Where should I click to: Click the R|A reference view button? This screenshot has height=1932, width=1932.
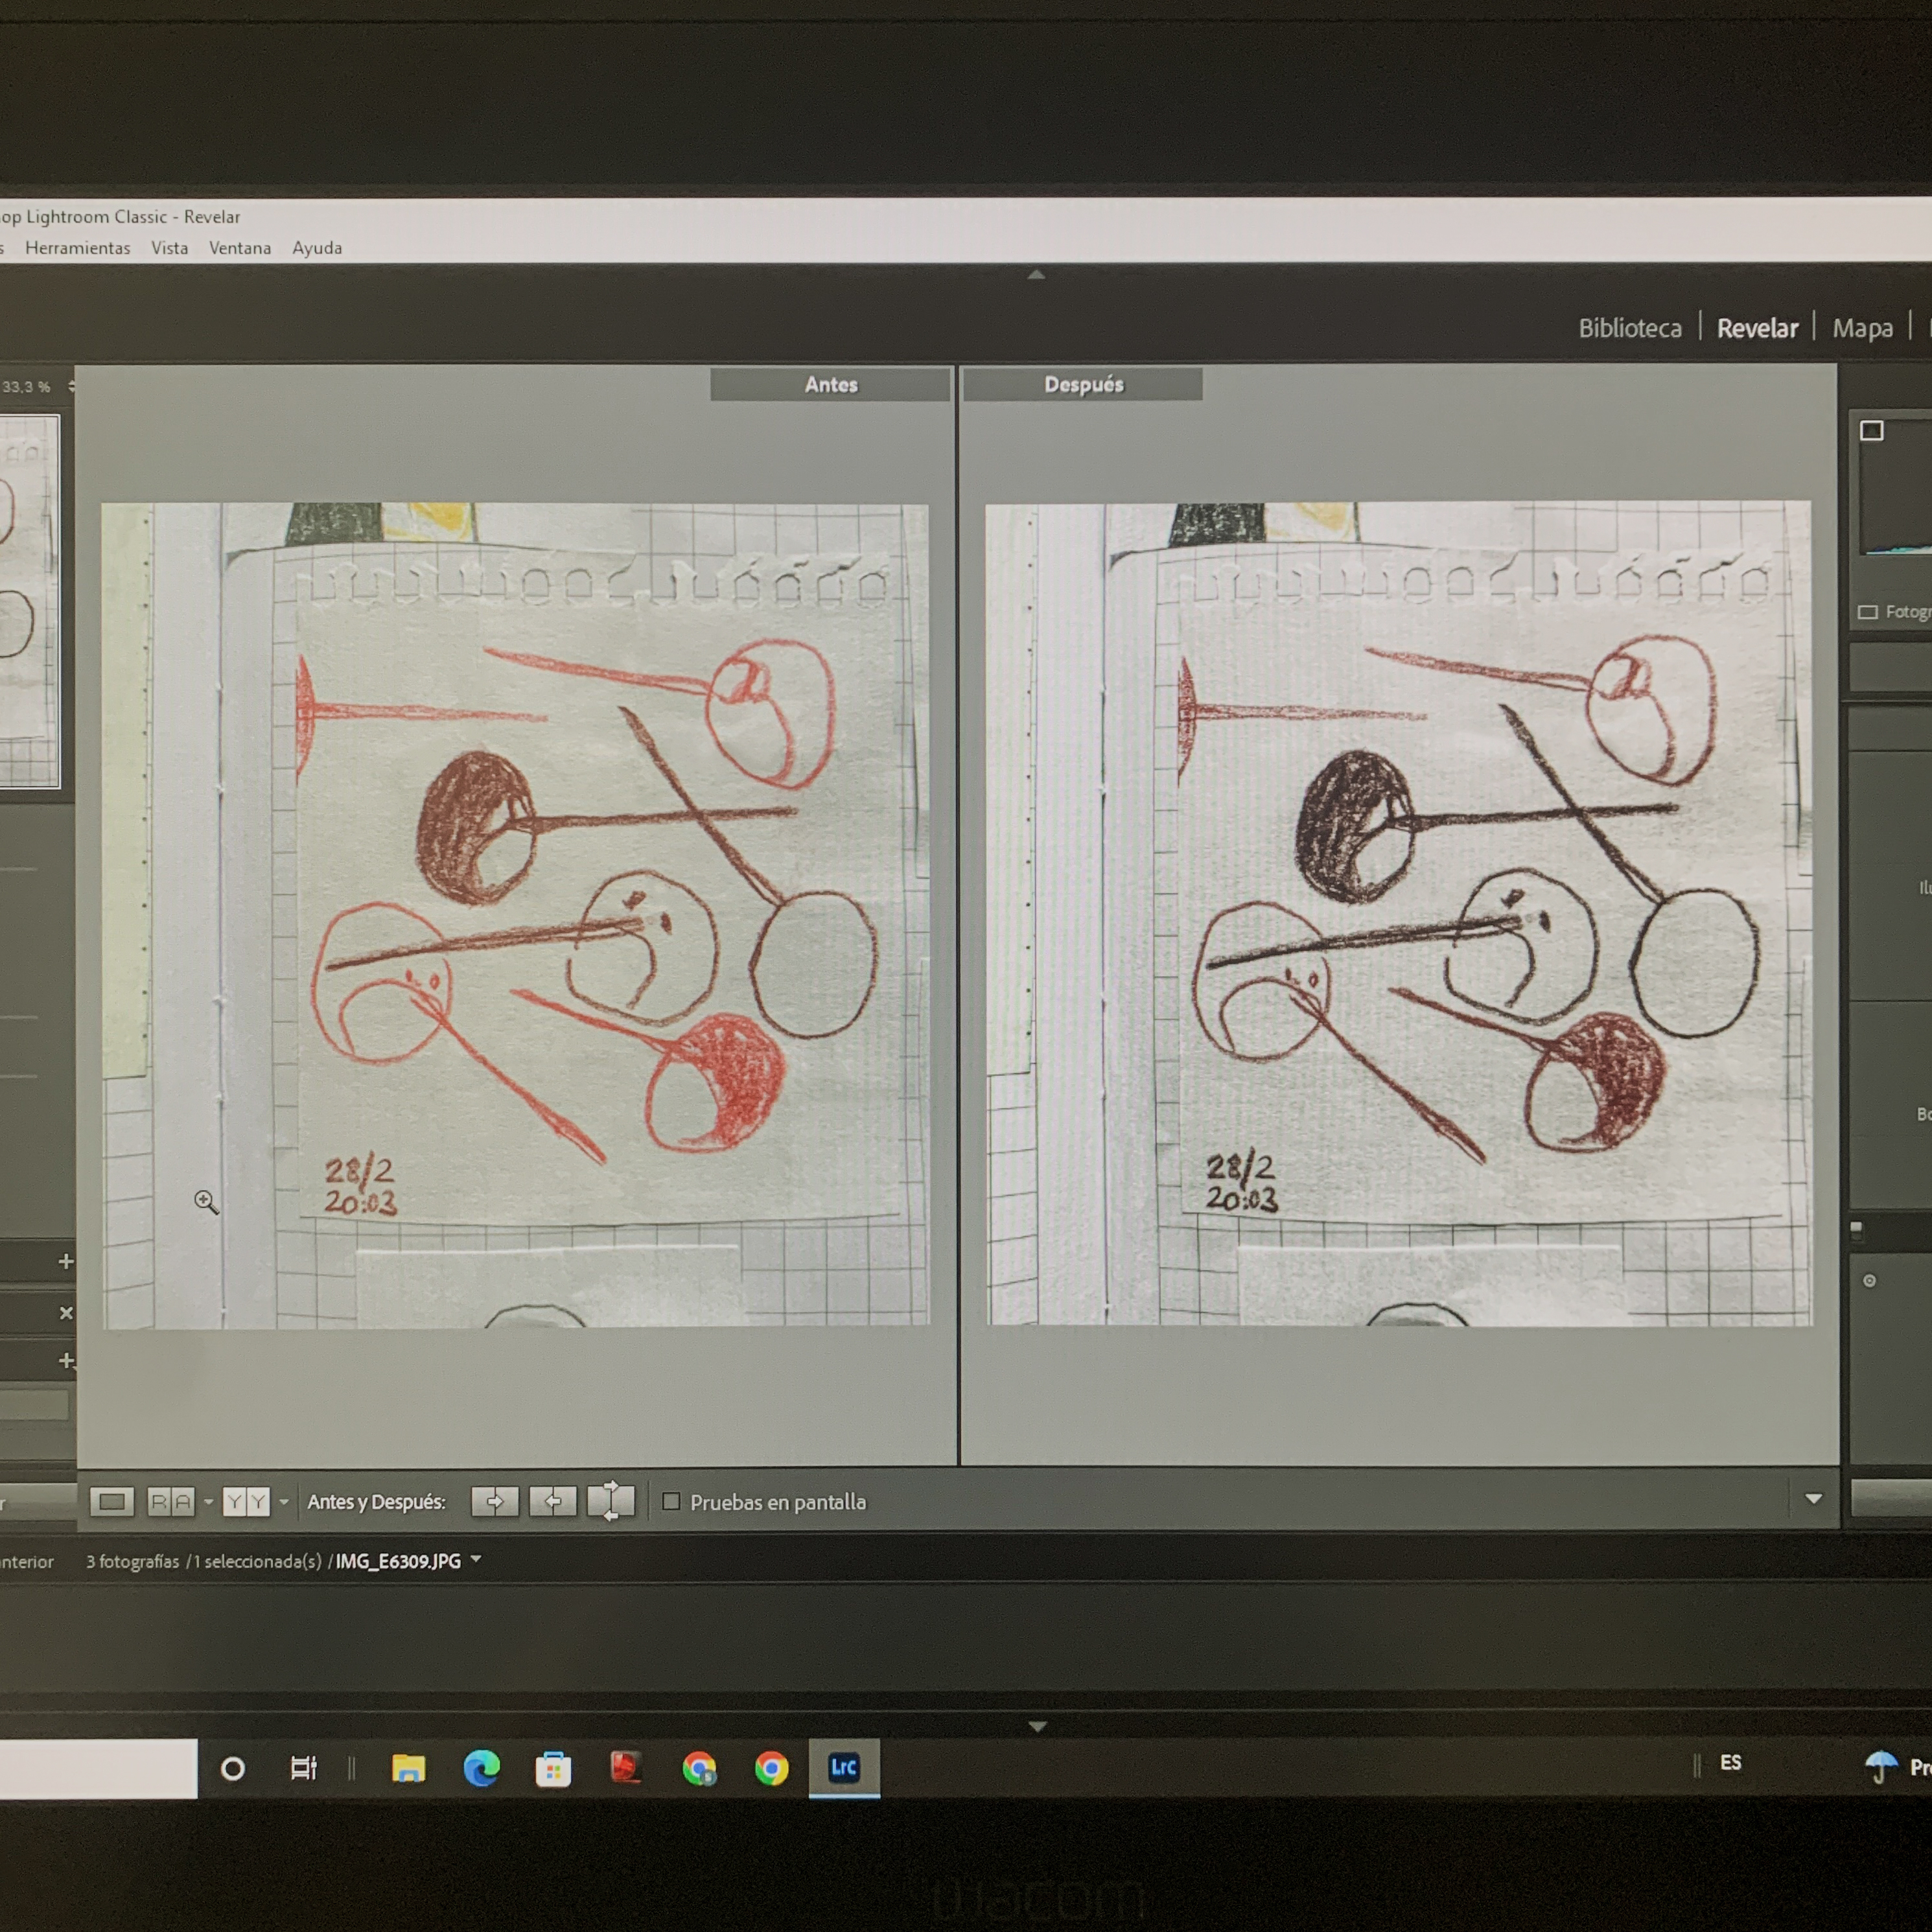pos(171,1501)
